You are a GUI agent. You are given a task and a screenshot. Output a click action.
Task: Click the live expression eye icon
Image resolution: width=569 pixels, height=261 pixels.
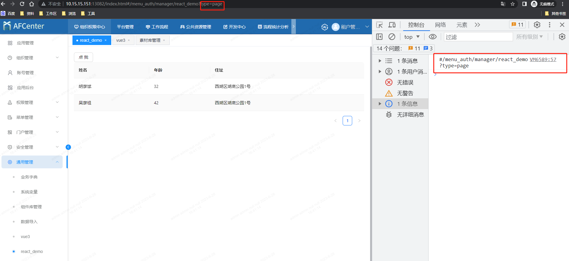(x=432, y=37)
